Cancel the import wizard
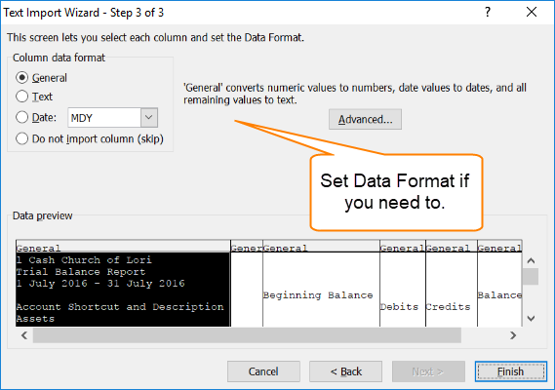555x390 pixels. point(263,371)
